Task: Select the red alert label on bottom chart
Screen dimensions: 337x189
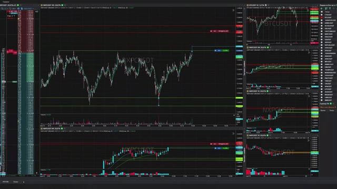Action: coord(220,144)
